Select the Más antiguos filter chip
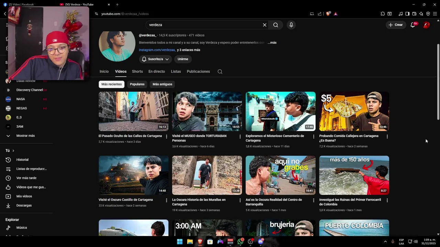Image resolution: width=440 pixels, height=247 pixels. coord(162,84)
